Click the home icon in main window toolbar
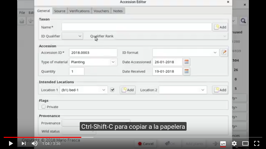This screenshot has height=149, width=266. (x=22, y=21)
